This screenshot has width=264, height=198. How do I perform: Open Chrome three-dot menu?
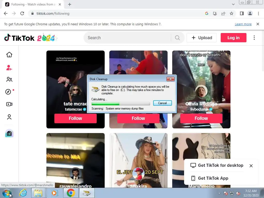tap(258, 13)
